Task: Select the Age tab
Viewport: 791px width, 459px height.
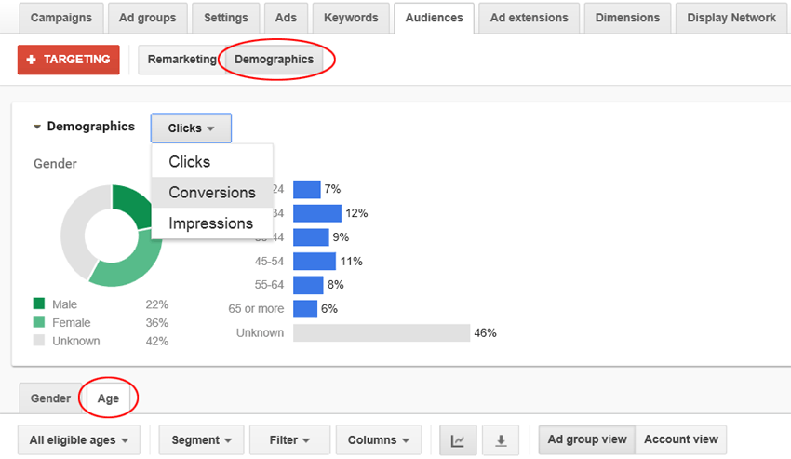Action: click(x=109, y=398)
